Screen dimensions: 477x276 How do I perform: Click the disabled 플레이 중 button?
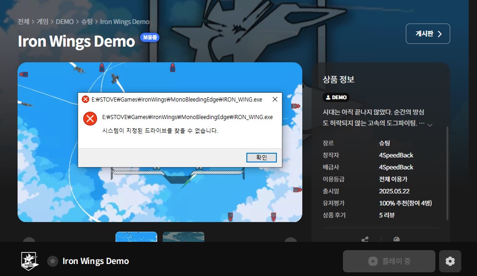tap(389, 261)
